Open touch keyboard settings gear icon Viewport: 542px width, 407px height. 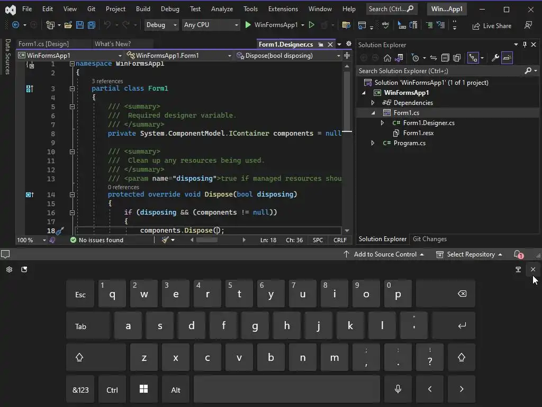pos(10,269)
